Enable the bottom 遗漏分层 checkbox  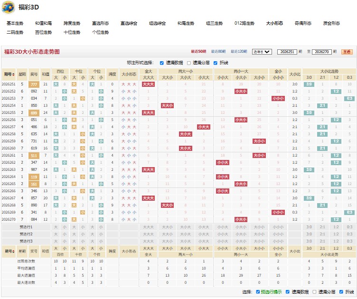pos(314,292)
